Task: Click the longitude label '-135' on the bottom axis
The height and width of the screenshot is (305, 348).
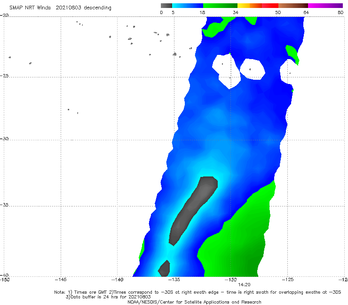Action: (x=174, y=280)
